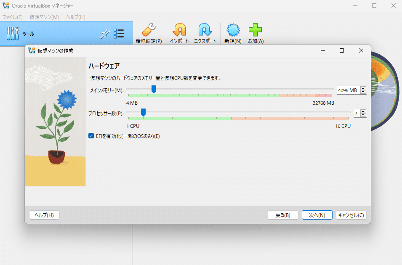Decrease processor count with down arrow
The width and height of the screenshot is (402, 265).
point(363,115)
